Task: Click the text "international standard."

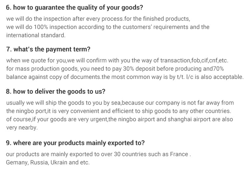Action: click(36, 35)
